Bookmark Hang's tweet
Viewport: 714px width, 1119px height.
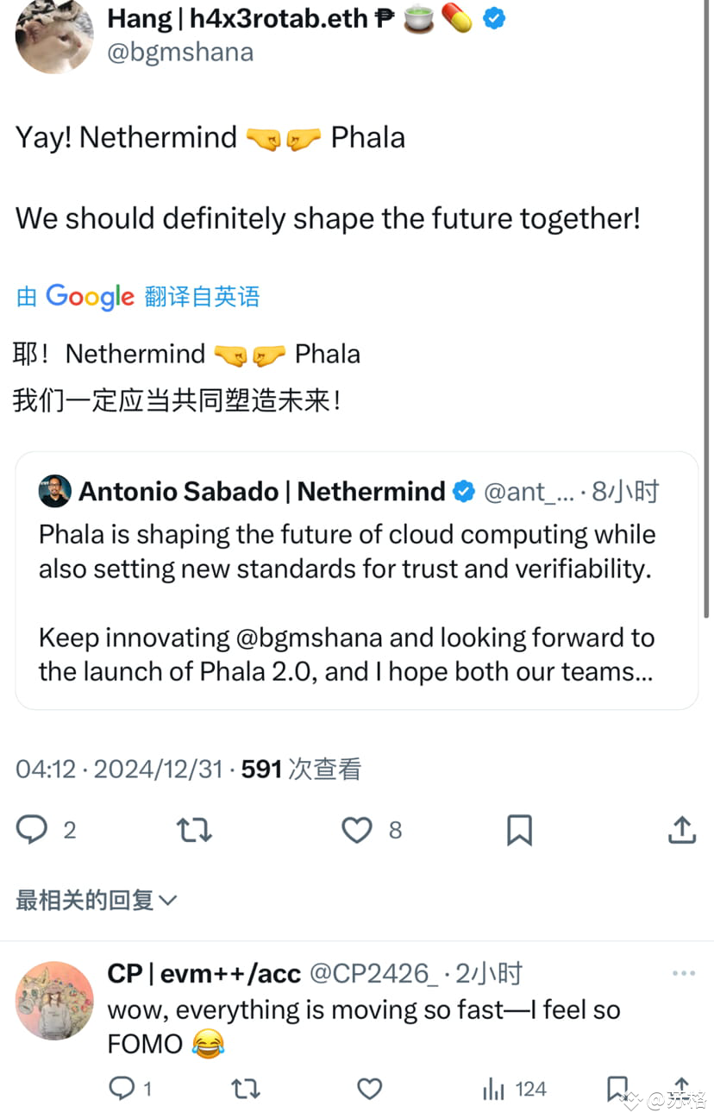(518, 829)
